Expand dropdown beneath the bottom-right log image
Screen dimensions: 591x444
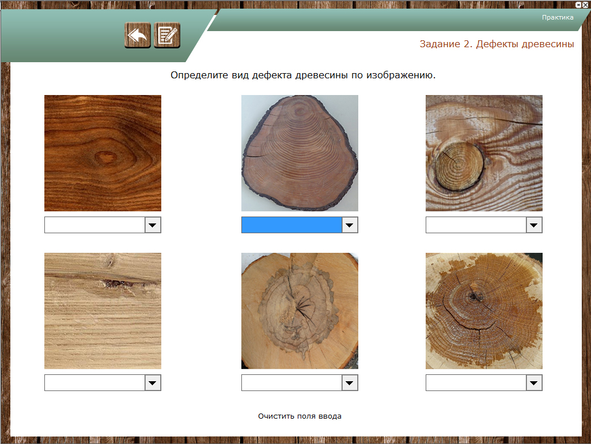click(x=534, y=383)
